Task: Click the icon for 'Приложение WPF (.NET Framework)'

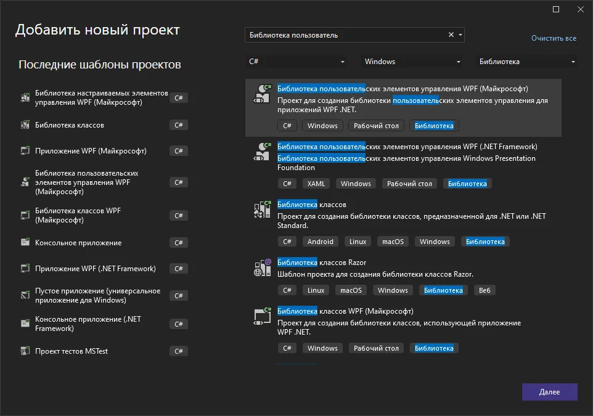Action: (x=25, y=269)
